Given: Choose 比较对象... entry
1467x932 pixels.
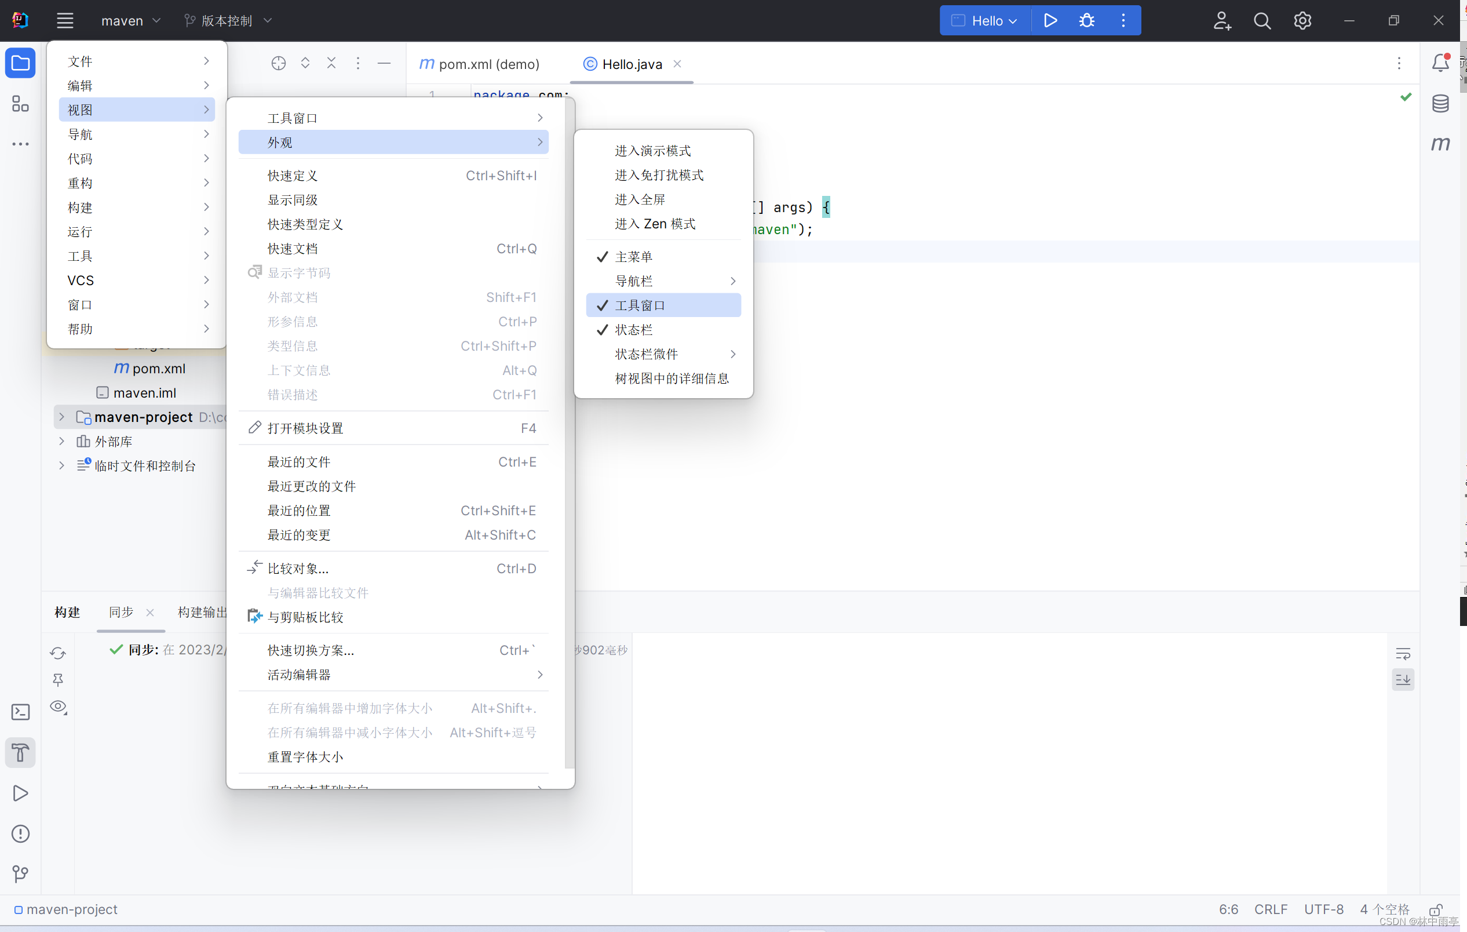Looking at the screenshot, I should pyautogui.click(x=393, y=568).
